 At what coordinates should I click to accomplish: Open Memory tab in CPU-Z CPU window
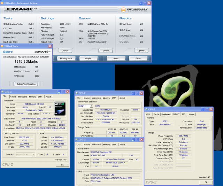pos(32,97)
